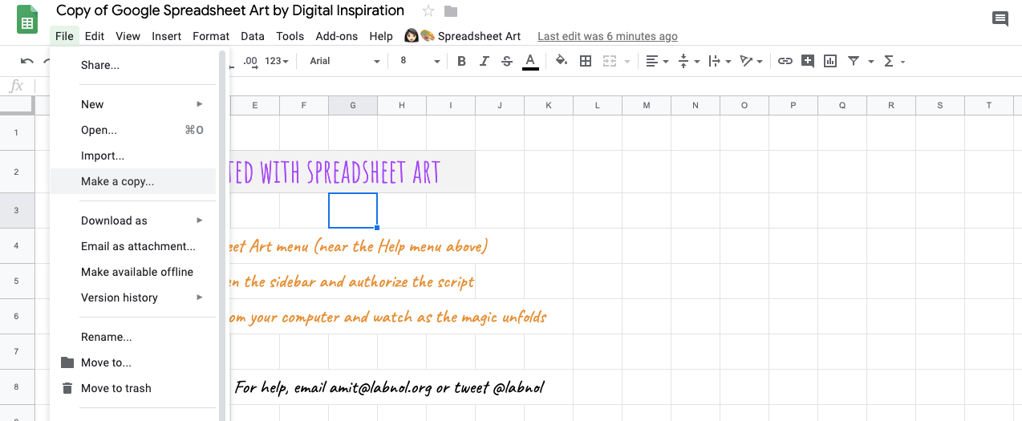This screenshot has width=1022, height=421.
Task: Click the move-to-folder icon beside title
Action: coord(451,11)
